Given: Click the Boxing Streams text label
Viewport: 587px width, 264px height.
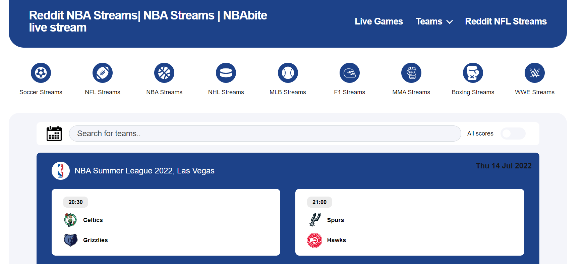Looking at the screenshot, I should 473,92.
